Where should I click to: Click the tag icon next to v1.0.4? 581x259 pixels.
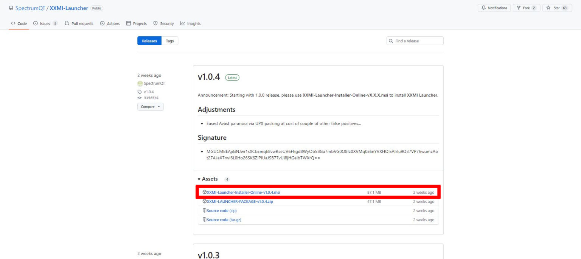coord(140,92)
